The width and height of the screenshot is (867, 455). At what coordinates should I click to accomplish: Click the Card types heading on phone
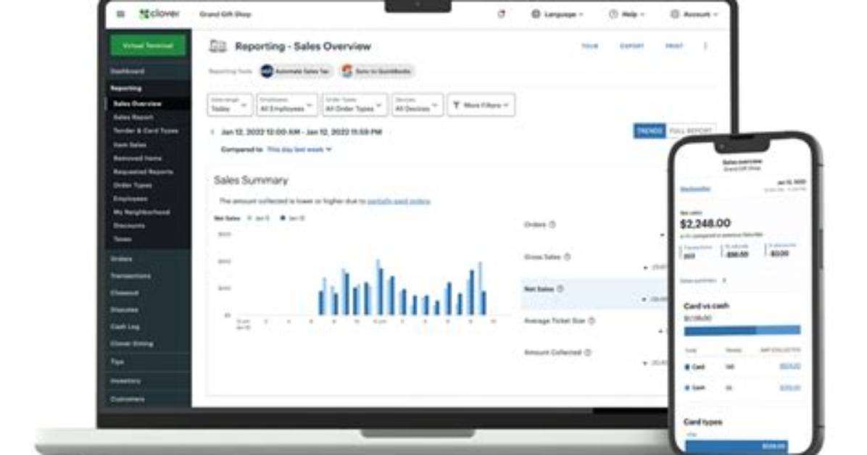coord(702,422)
